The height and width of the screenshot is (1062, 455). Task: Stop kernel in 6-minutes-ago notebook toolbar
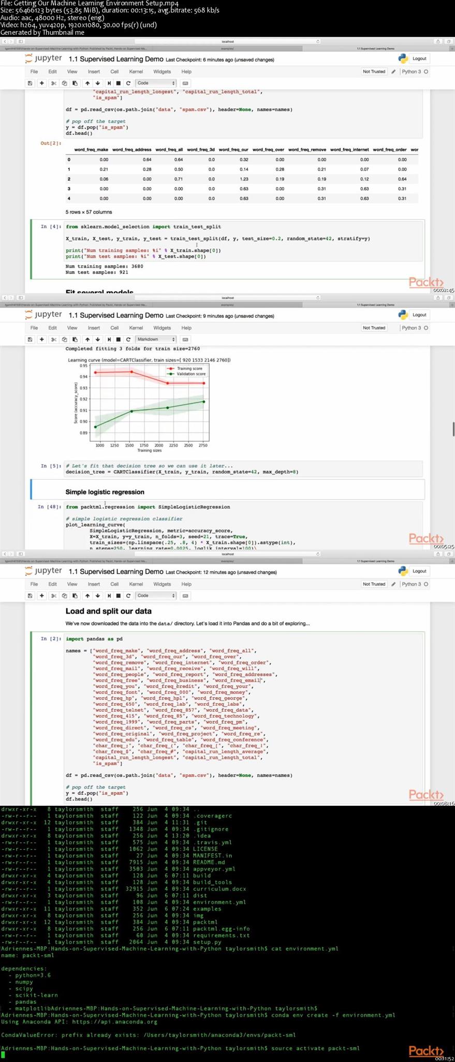[x=119, y=83]
